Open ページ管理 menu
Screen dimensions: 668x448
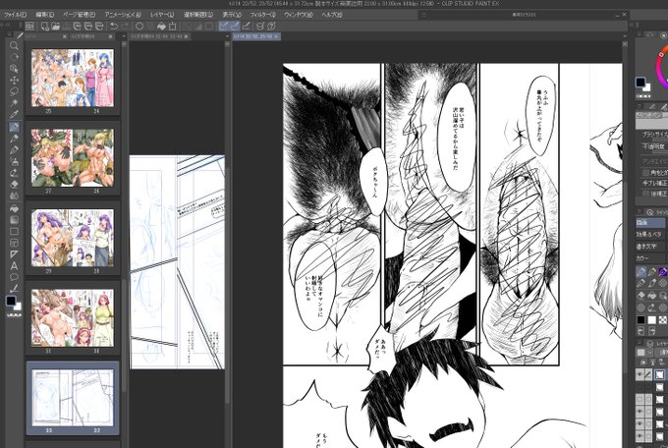pos(80,15)
